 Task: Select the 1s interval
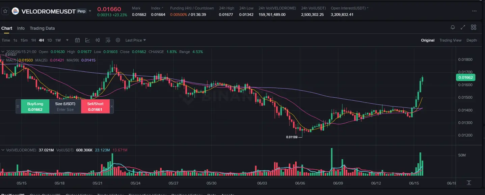(15, 40)
